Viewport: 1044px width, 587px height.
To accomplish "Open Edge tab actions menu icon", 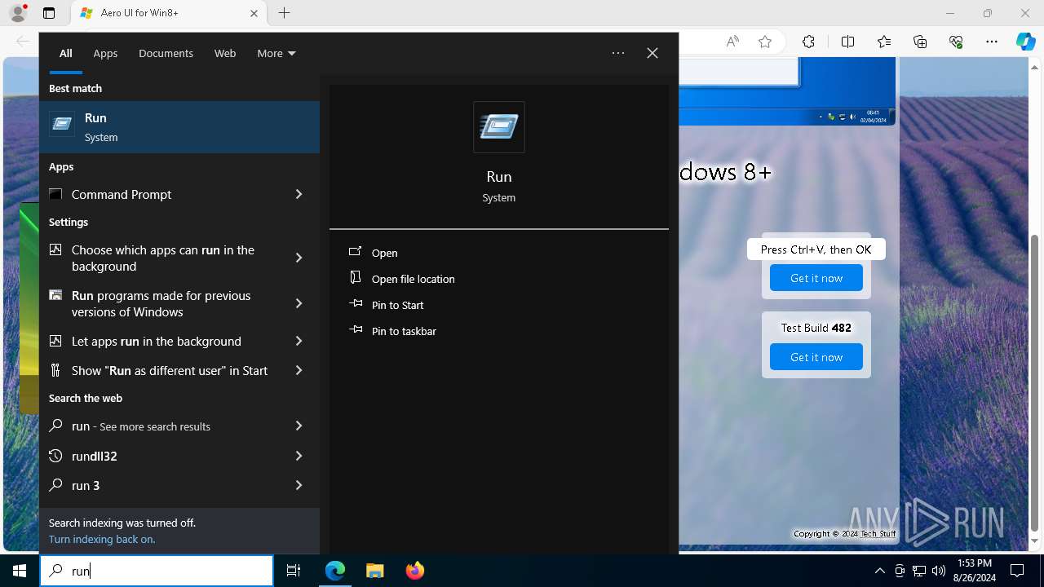I will (49, 13).
